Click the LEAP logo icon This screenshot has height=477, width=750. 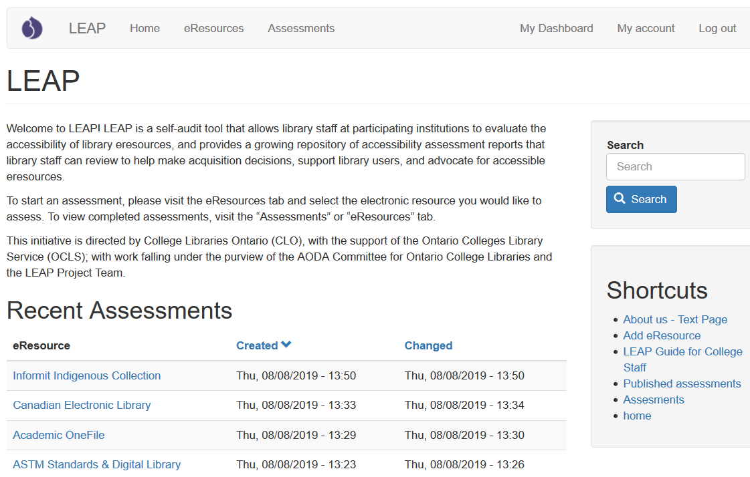[x=32, y=28]
